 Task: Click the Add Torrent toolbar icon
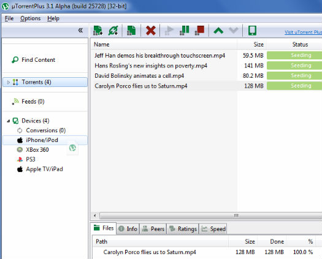(x=98, y=31)
